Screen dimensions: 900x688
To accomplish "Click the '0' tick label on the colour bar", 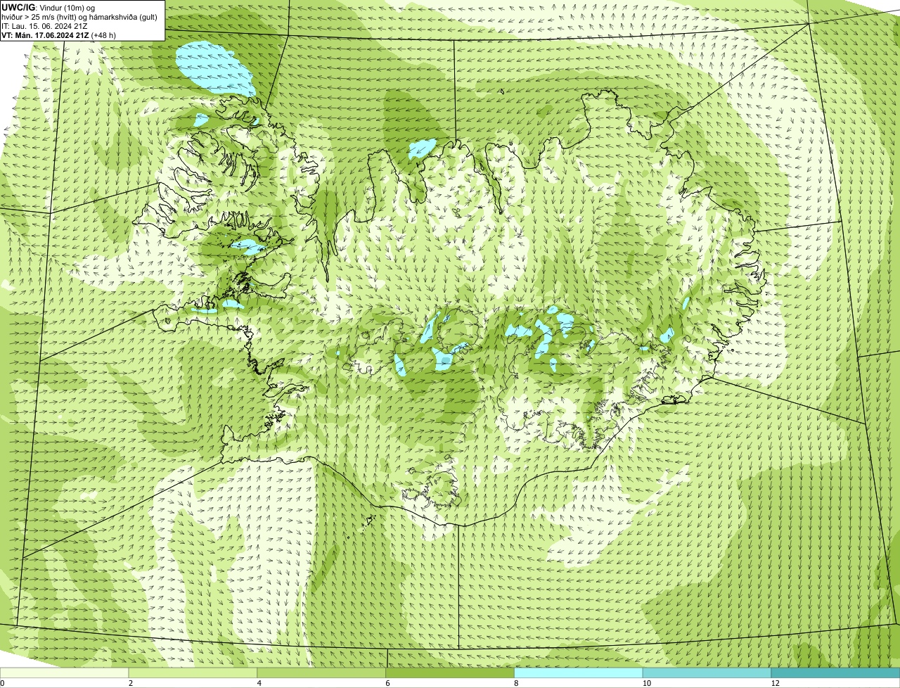I will coord(3,683).
